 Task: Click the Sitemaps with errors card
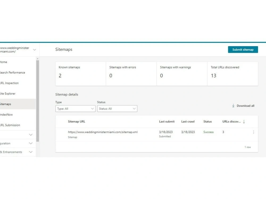[131, 73]
